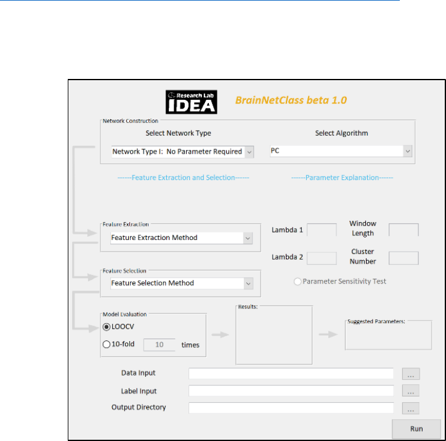The image size is (446, 441).
Task: Click the Results output box
Action: tap(274, 335)
